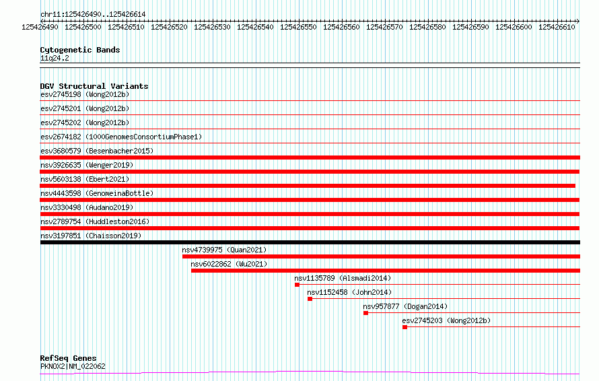Select variant nsv1152458 (John2014) label

(349, 292)
